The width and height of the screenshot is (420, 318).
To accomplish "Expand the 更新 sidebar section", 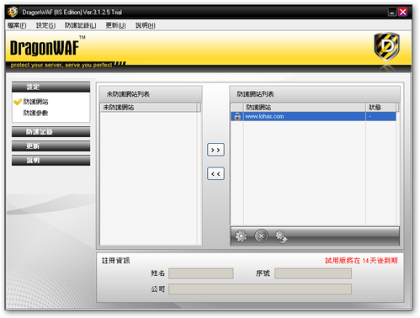I will click(51, 146).
